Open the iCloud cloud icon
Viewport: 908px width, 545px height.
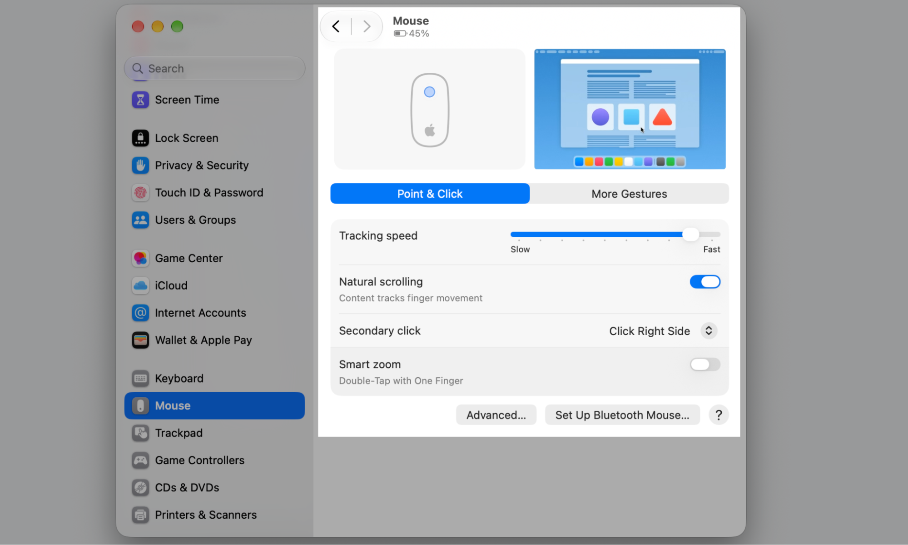click(x=140, y=285)
